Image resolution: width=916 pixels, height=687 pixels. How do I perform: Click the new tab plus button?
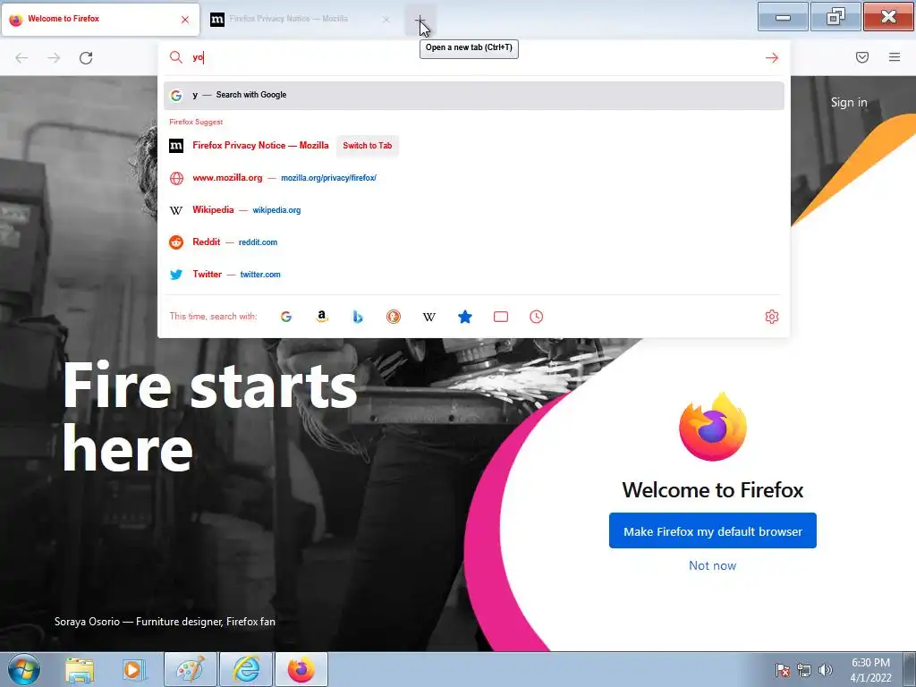[x=420, y=20]
